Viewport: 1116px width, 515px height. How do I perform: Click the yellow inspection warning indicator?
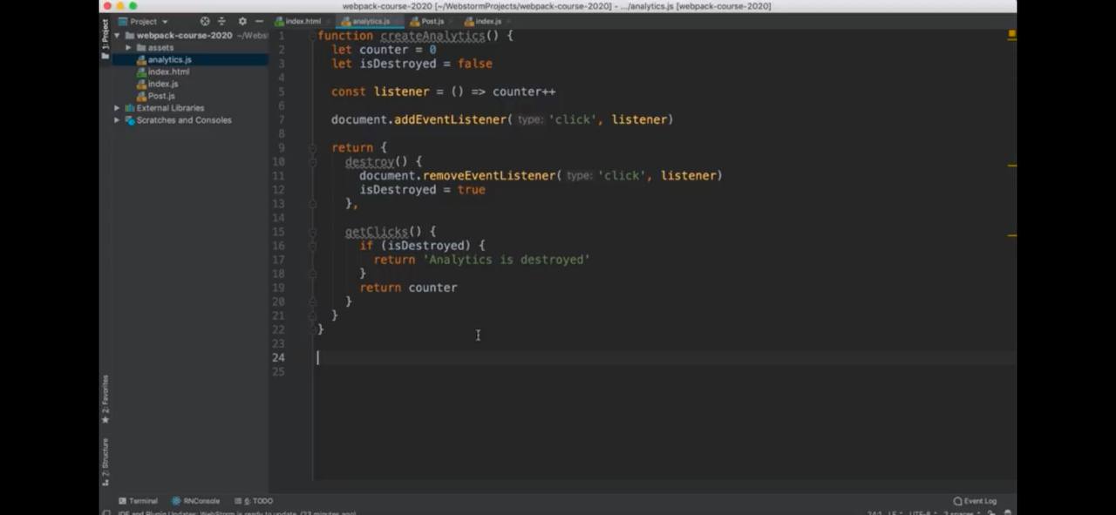(1012, 34)
